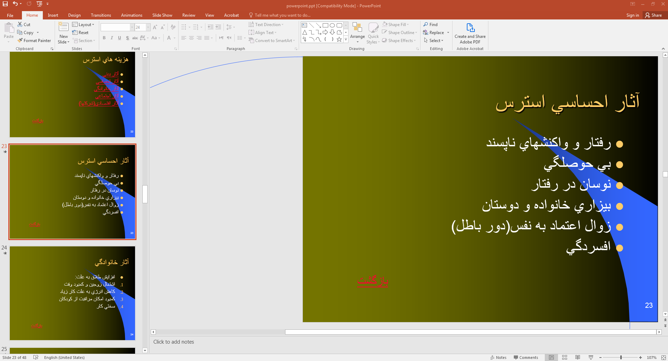Switch to the Design tab

[74, 15]
